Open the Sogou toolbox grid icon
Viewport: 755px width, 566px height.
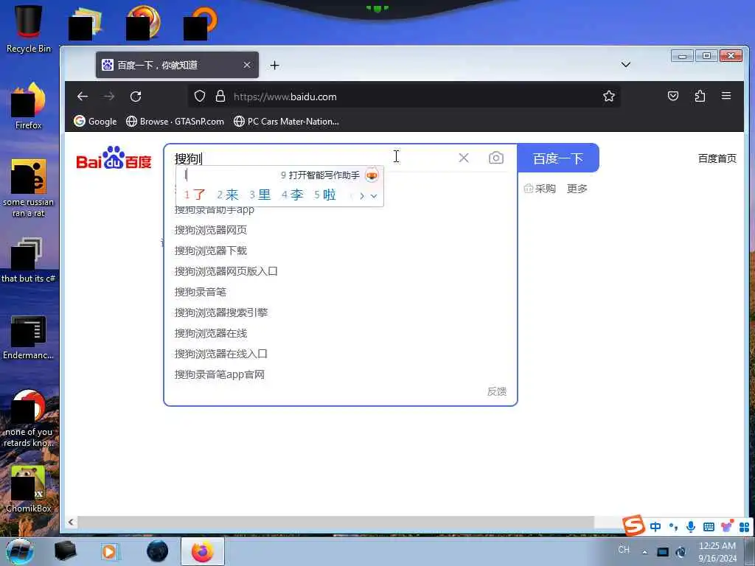pyautogui.click(x=744, y=526)
